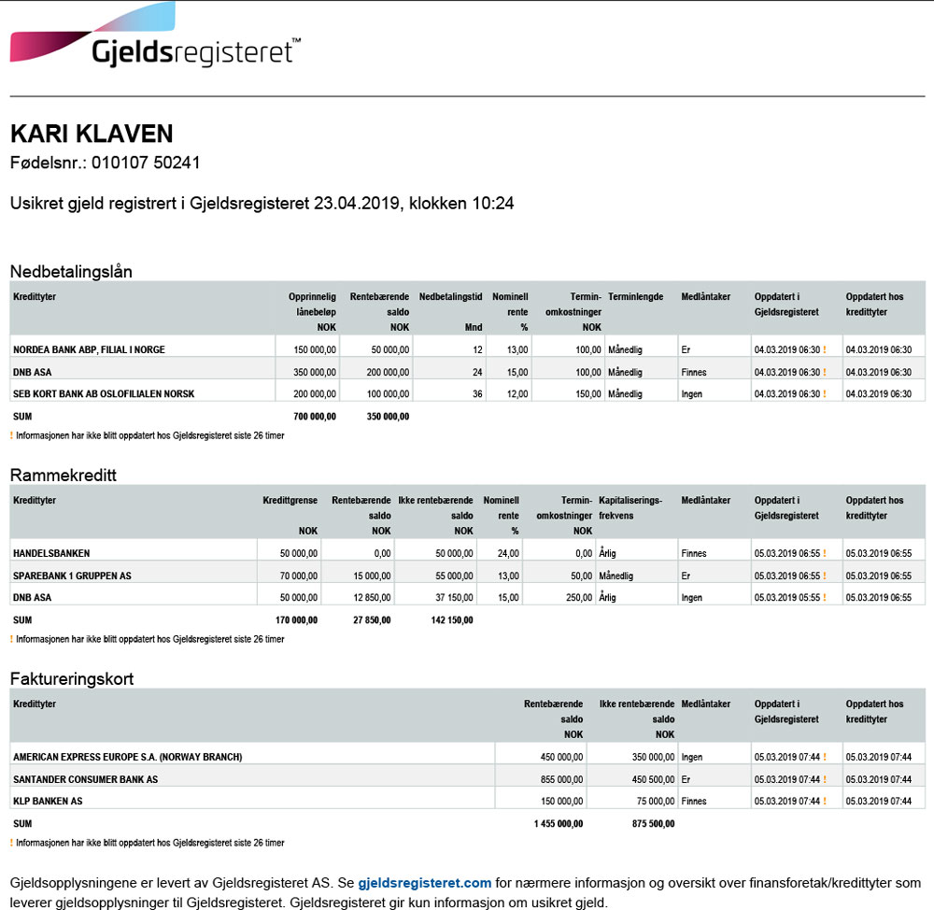Click 'Ingen' in the SEB KORT BANK row
Image resolution: width=934 pixels, height=910 pixels.
(x=691, y=394)
